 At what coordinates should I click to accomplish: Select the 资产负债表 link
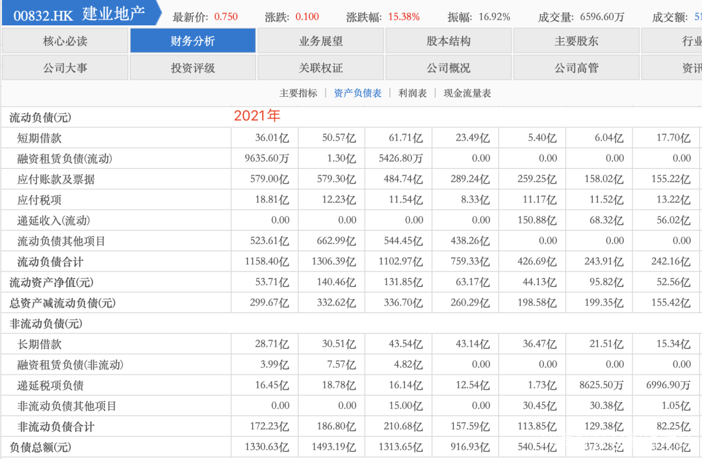click(x=357, y=93)
